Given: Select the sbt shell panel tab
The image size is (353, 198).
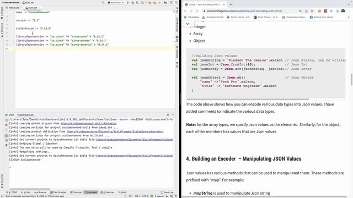Looking at the screenshot, I should coord(9,115).
